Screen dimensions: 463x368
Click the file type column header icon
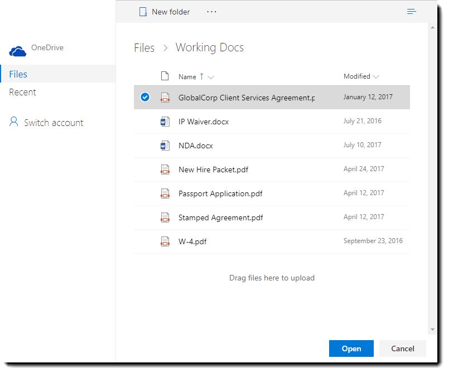click(x=165, y=76)
